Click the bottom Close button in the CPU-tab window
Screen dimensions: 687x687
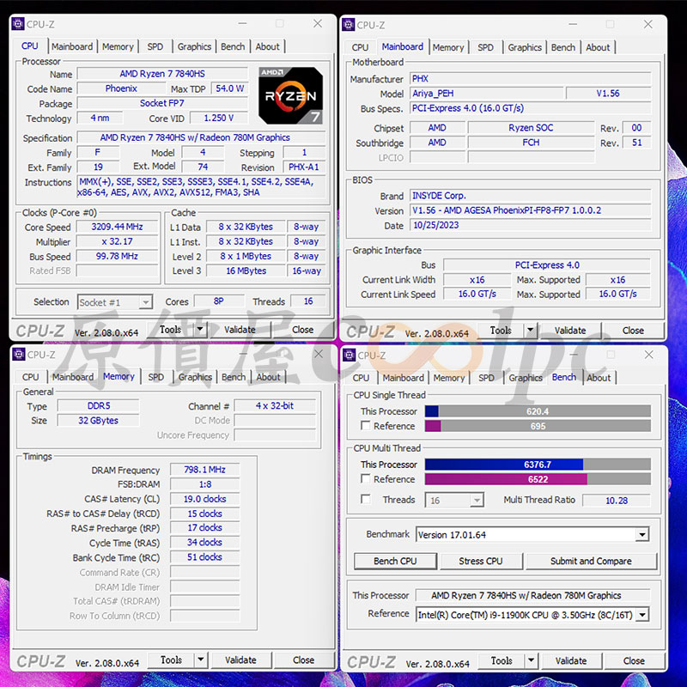point(303,329)
